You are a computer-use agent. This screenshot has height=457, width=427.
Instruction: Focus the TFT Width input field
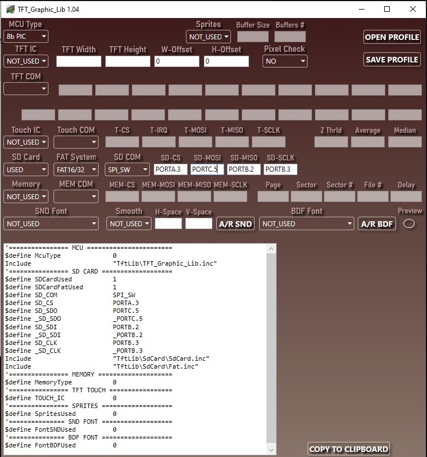tap(79, 61)
